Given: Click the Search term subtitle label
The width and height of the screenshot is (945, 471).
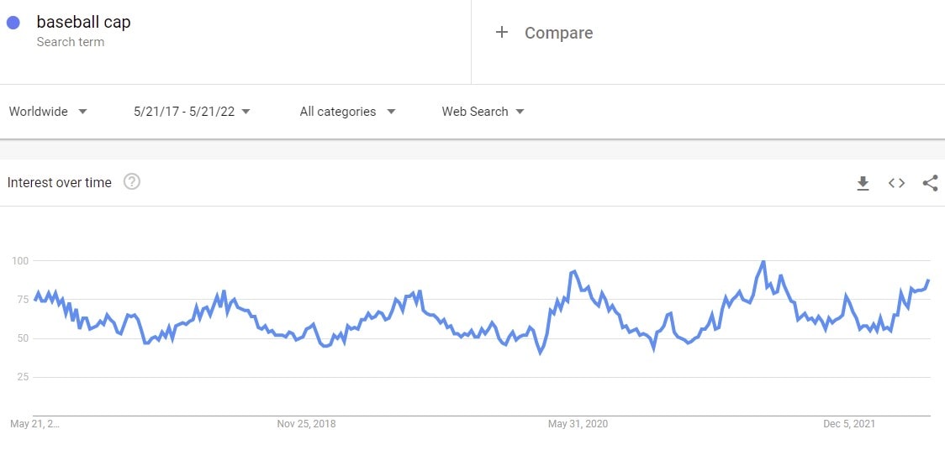Looking at the screenshot, I should pos(71,42).
